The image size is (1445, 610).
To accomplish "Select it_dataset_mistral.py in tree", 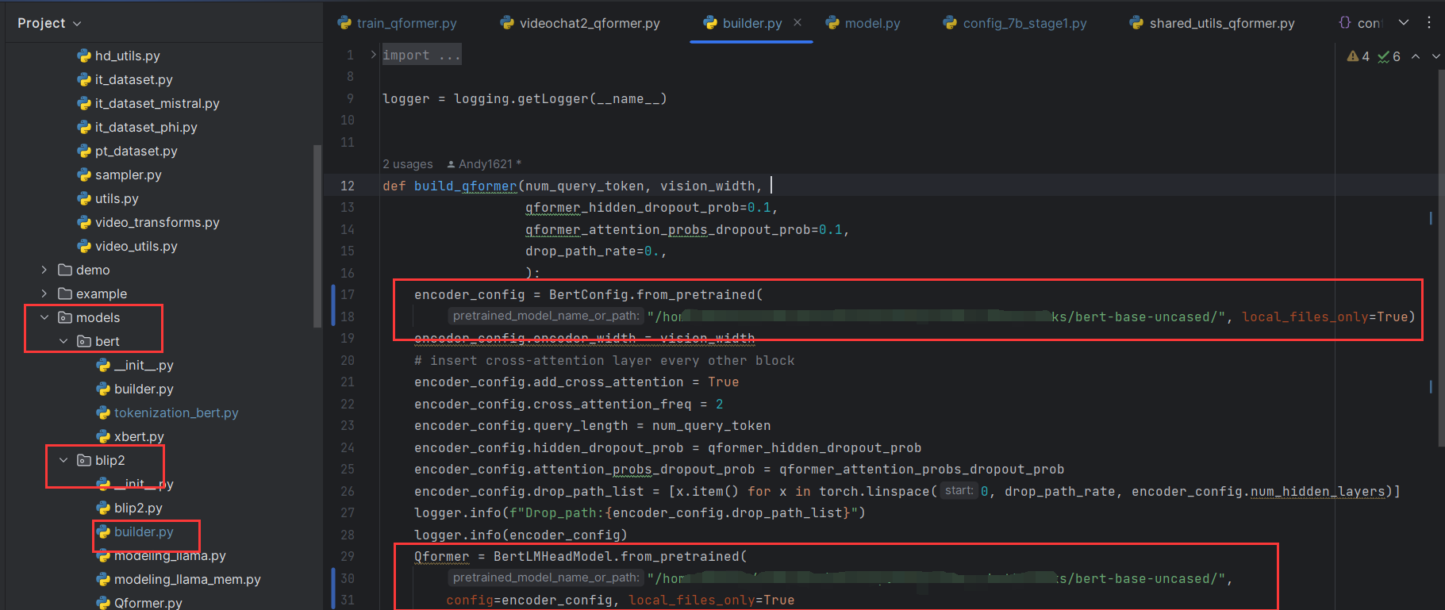I will [157, 103].
